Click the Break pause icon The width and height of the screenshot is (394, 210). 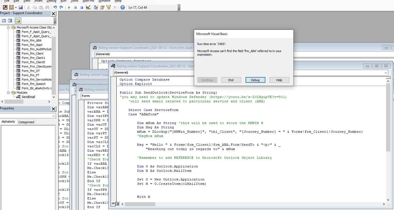pyautogui.click(x=75, y=7)
